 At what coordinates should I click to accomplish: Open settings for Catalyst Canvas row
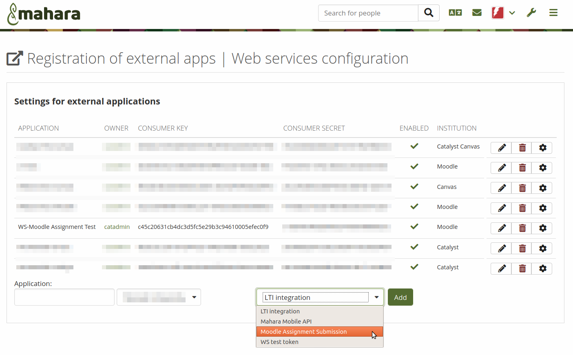click(542, 148)
